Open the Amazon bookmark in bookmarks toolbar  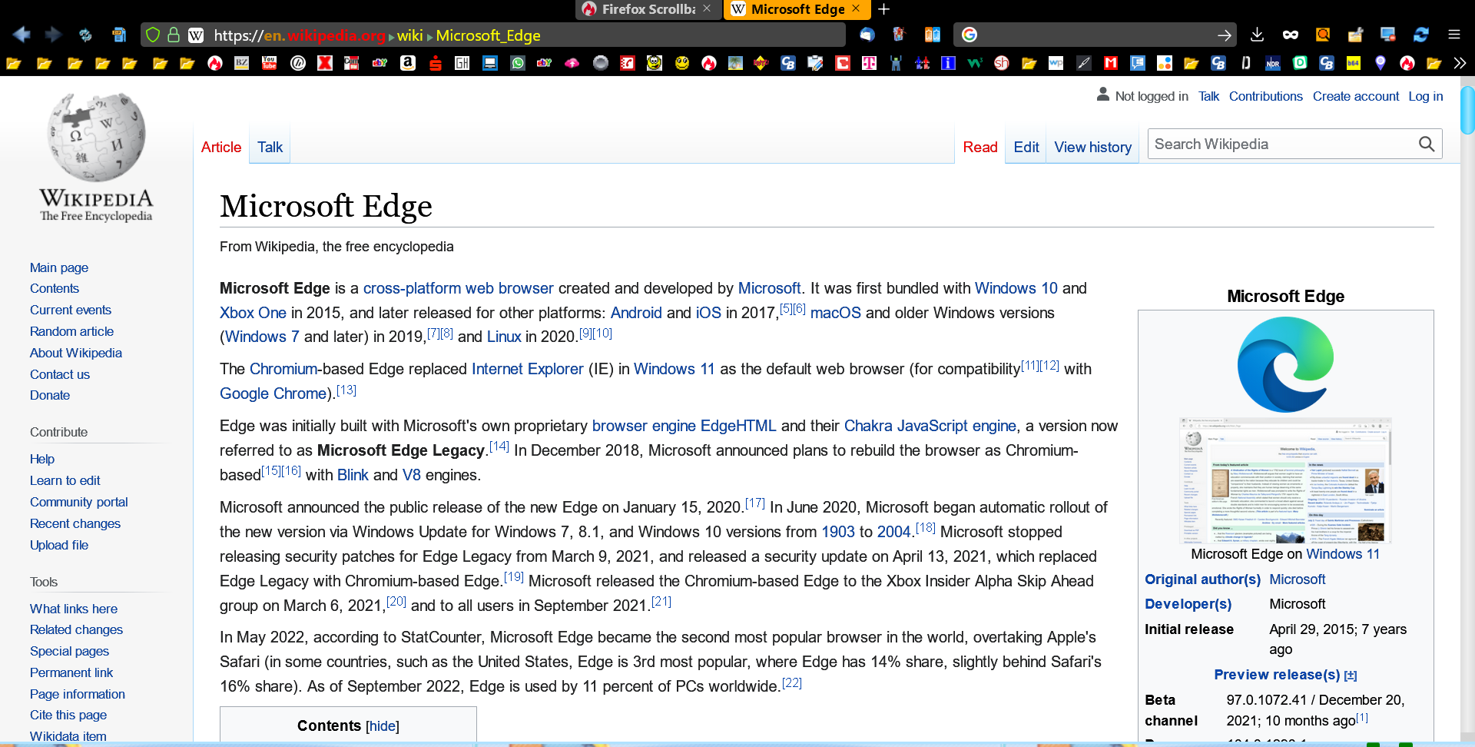tap(408, 63)
